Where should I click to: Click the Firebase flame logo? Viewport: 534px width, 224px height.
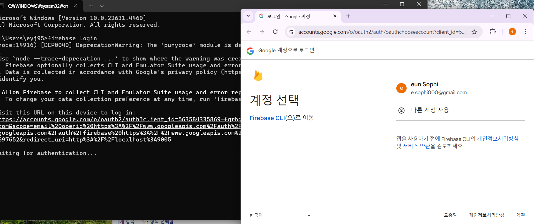258,76
